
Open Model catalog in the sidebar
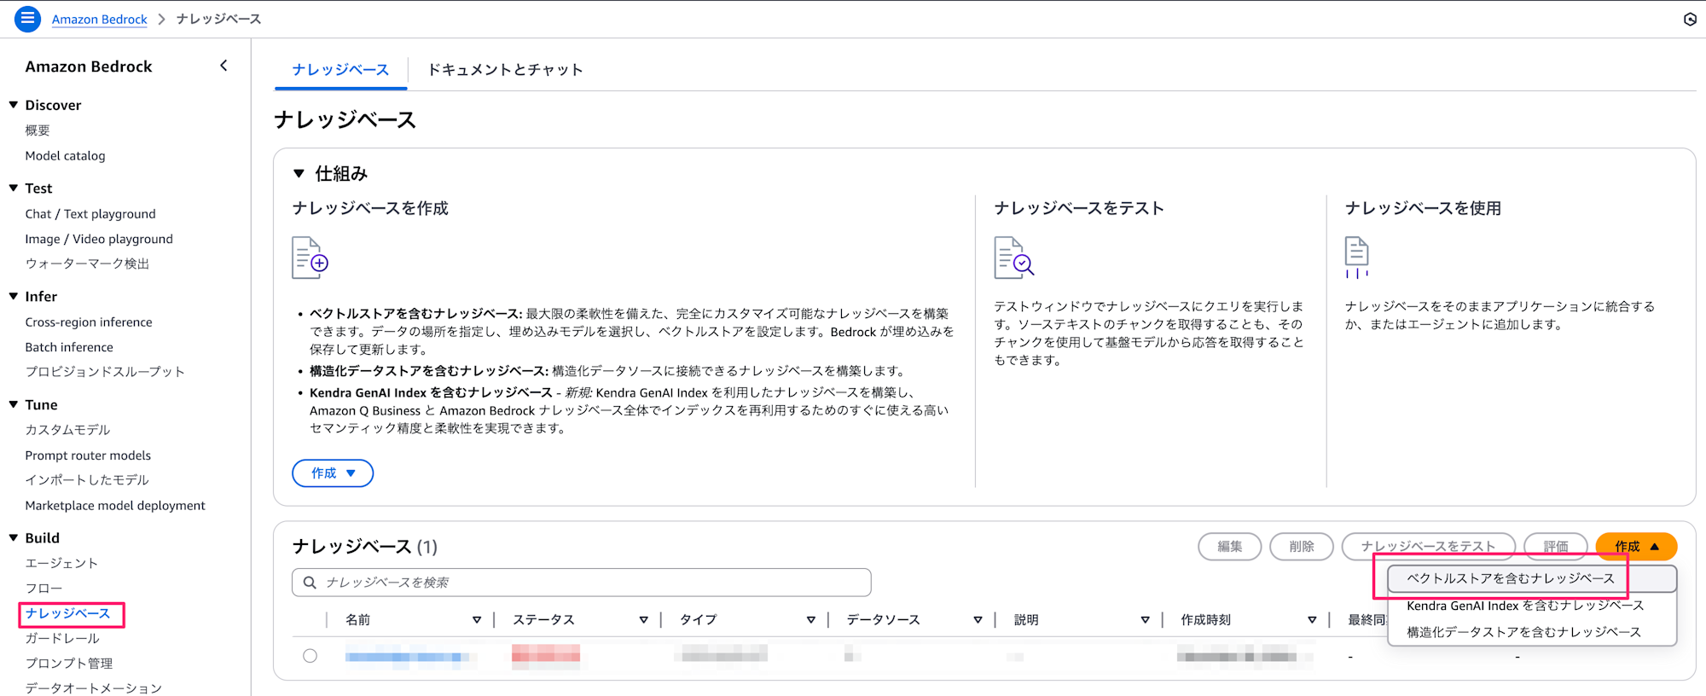[65, 156]
